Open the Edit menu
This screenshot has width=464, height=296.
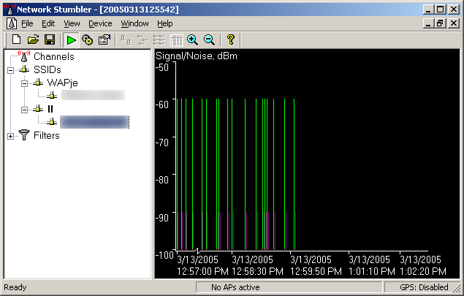(48, 23)
